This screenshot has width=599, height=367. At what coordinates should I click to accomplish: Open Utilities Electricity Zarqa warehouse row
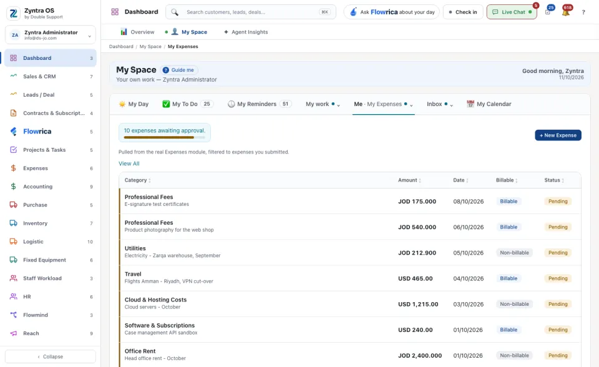point(350,252)
